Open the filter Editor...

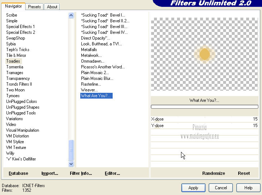(x=112, y=173)
